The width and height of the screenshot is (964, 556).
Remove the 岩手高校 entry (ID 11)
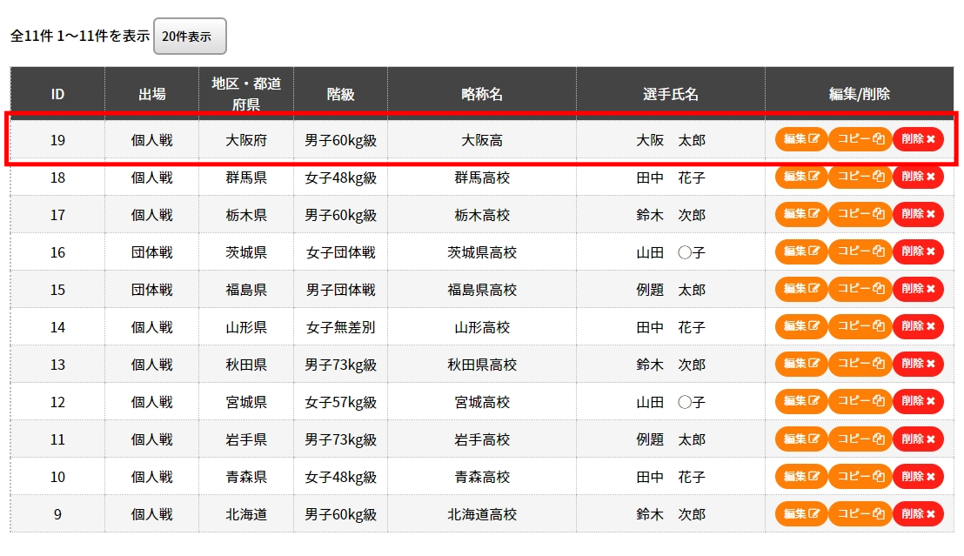coord(918,439)
